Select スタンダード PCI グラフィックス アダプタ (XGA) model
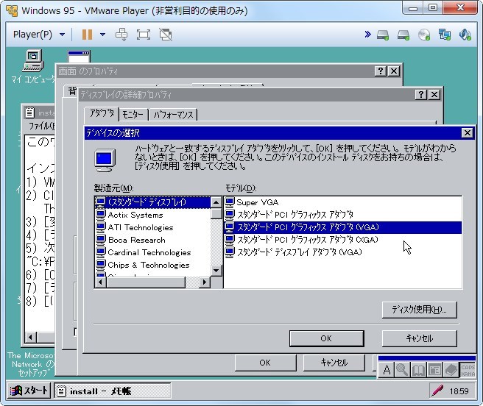The height and width of the screenshot is (406, 483). (x=342, y=240)
